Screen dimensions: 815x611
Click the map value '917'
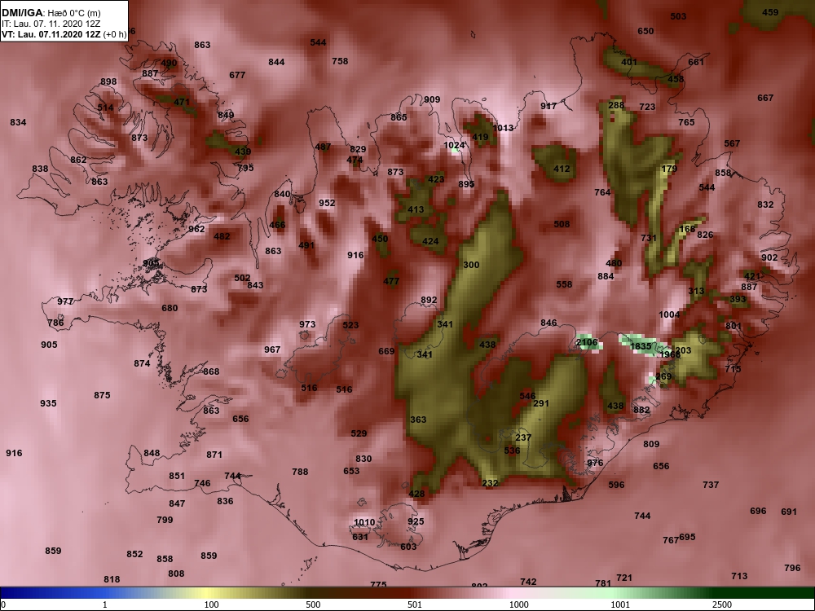tap(548, 105)
